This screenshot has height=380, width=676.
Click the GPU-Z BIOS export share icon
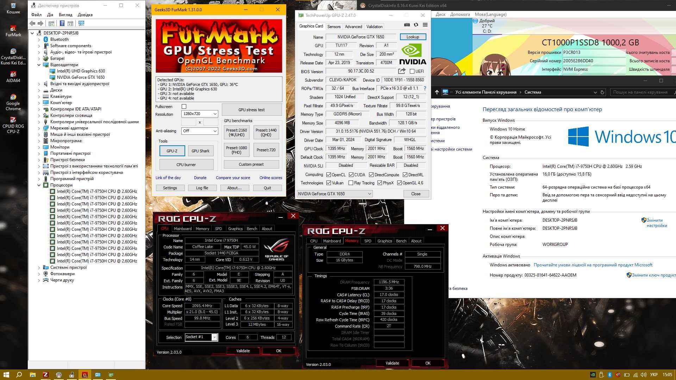(x=402, y=71)
